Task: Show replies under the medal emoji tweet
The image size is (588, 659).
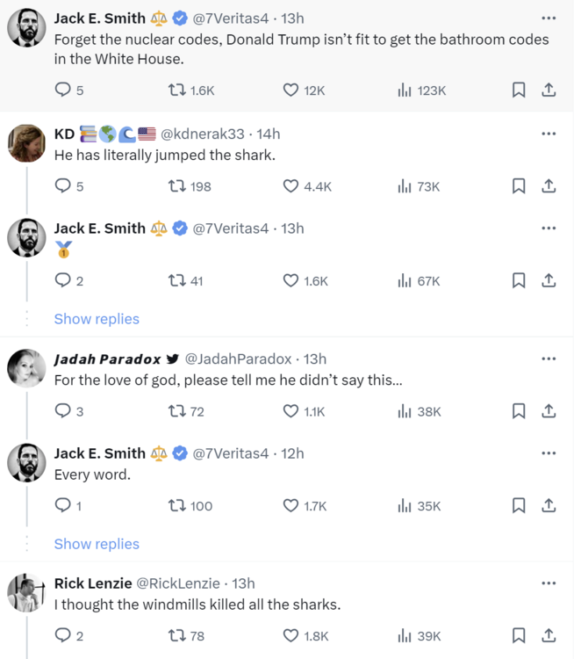Action: [x=97, y=319]
